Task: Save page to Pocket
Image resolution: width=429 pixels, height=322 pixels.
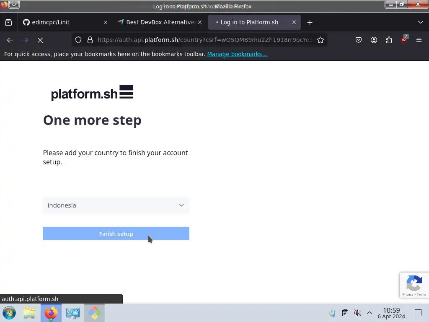Action: 359,40
